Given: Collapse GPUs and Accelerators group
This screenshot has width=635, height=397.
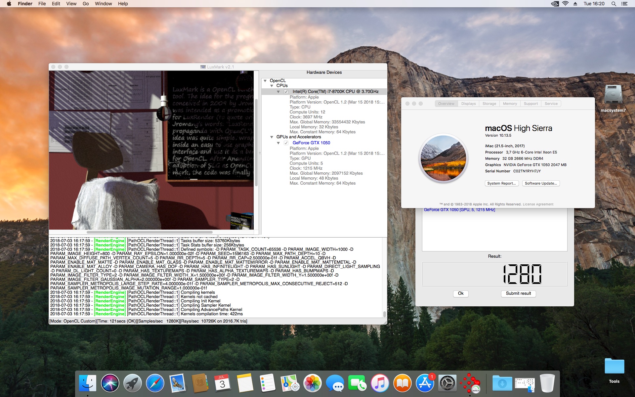Looking at the screenshot, I should (272, 137).
